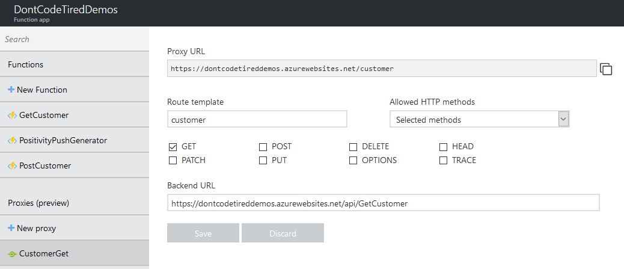Enable the DELETE method checkbox

(353, 147)
